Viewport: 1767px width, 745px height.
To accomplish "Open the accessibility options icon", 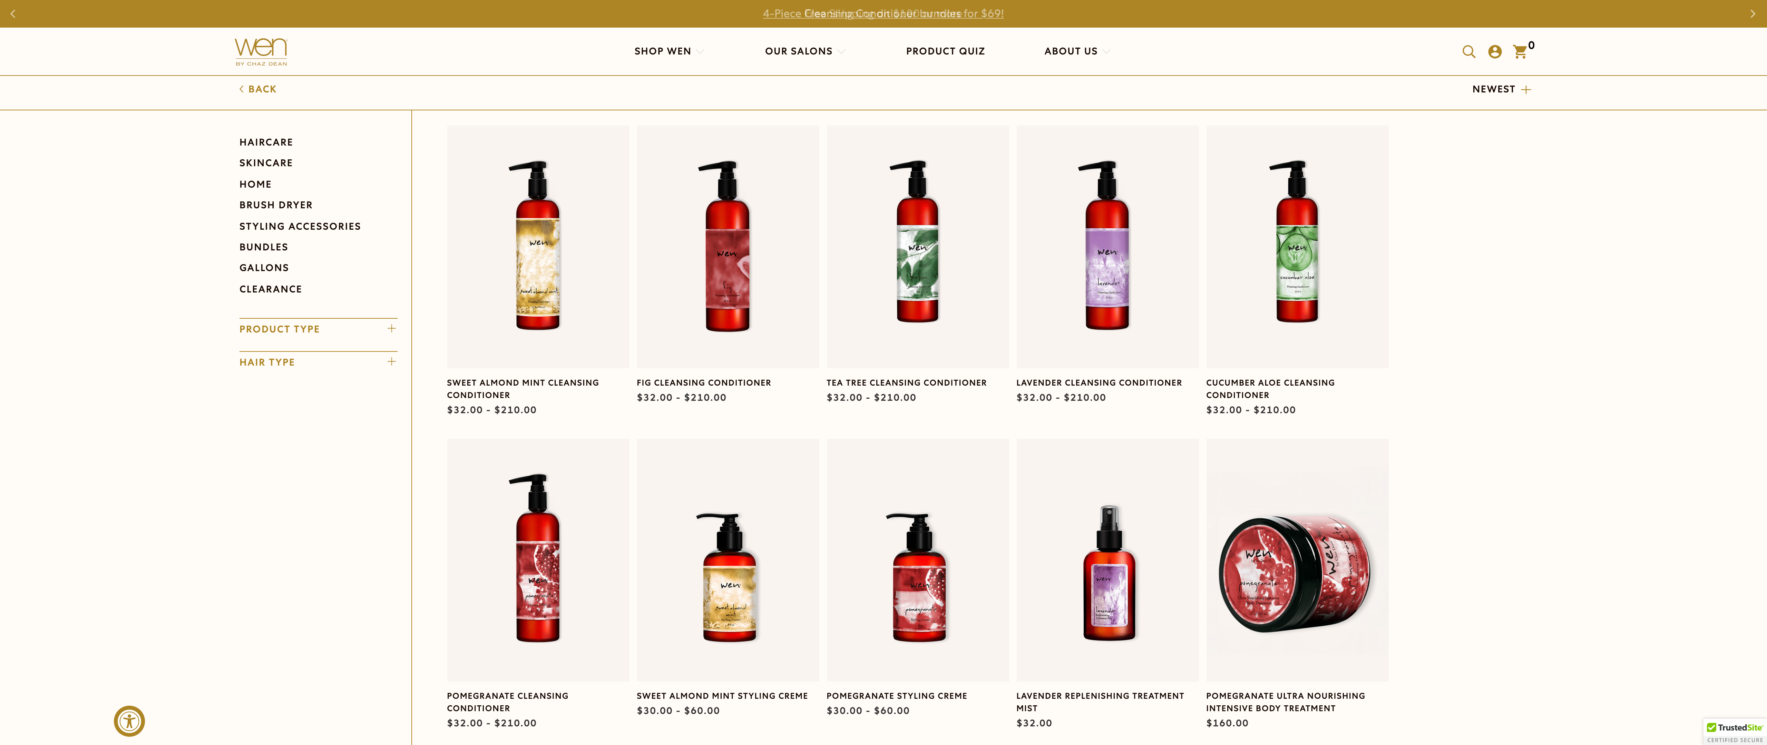I will point(129,721).
